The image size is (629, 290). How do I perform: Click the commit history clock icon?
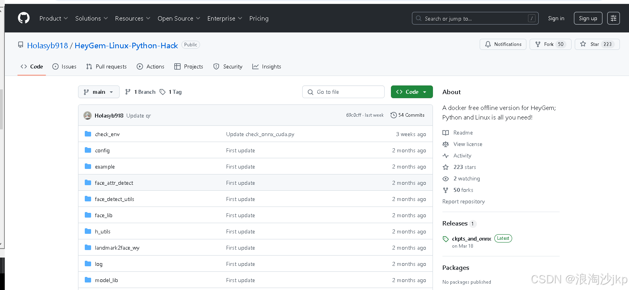393,115
